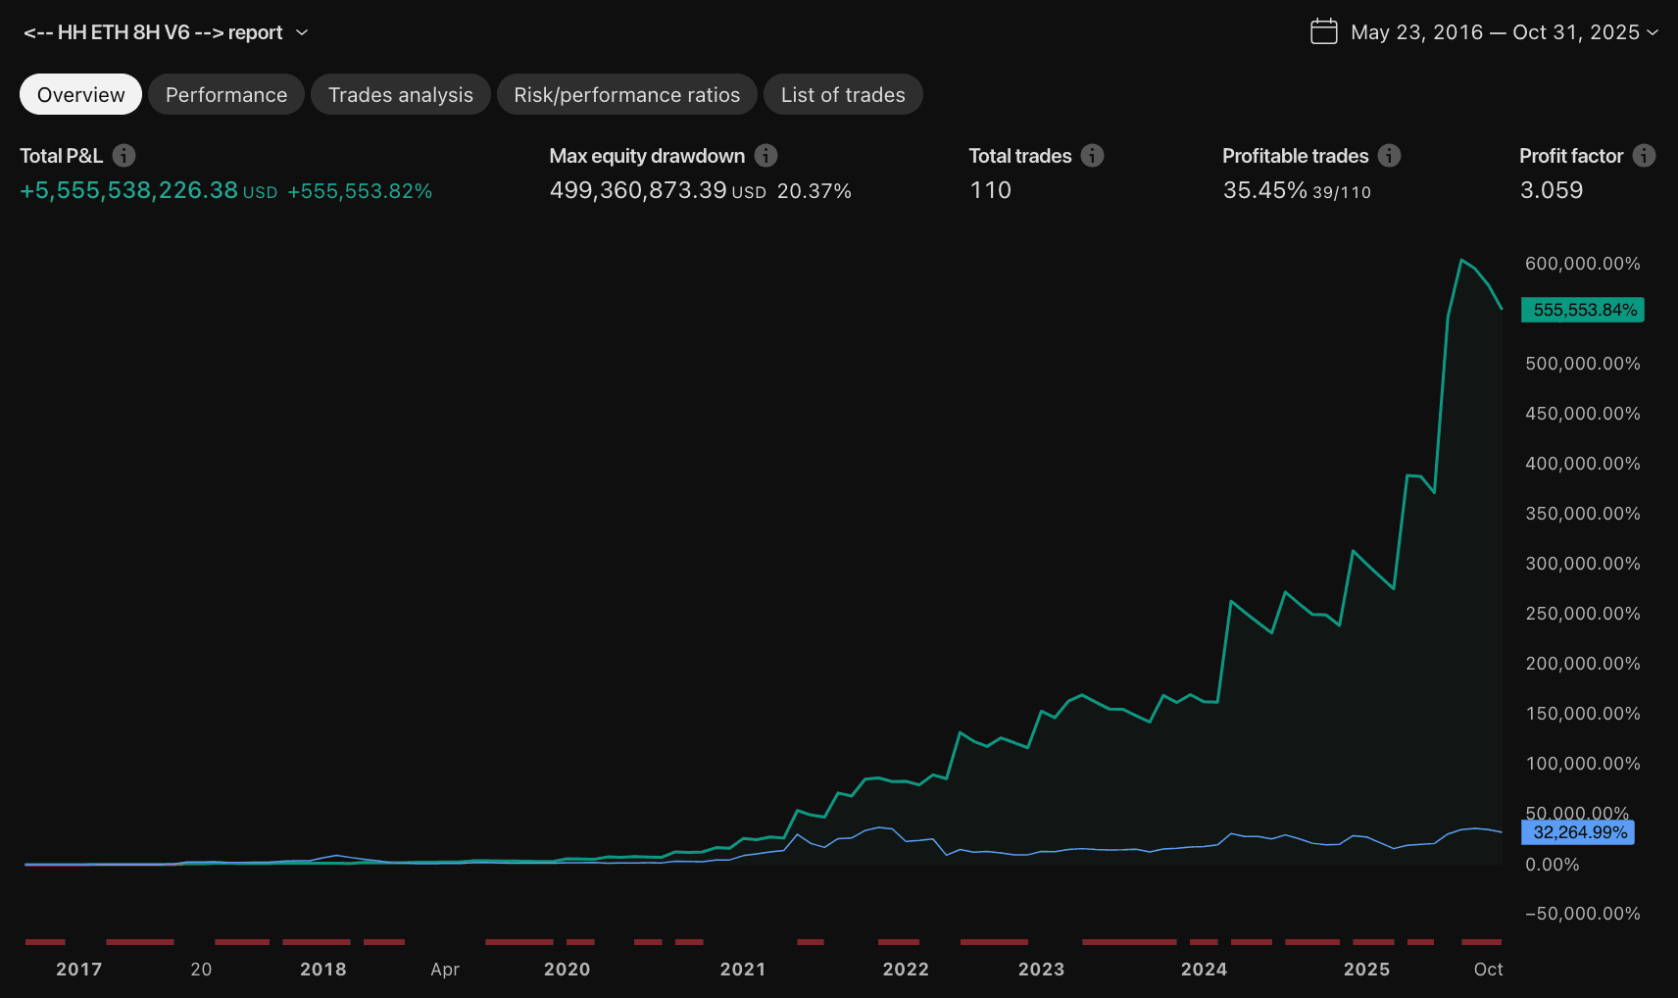The image size is (1678, 998).
Task: Click info icon next to Total trades
Action: click(1092, 156)
